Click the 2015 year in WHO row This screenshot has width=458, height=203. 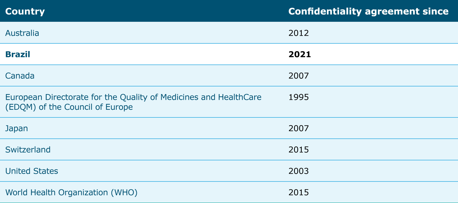click(299, 192)
